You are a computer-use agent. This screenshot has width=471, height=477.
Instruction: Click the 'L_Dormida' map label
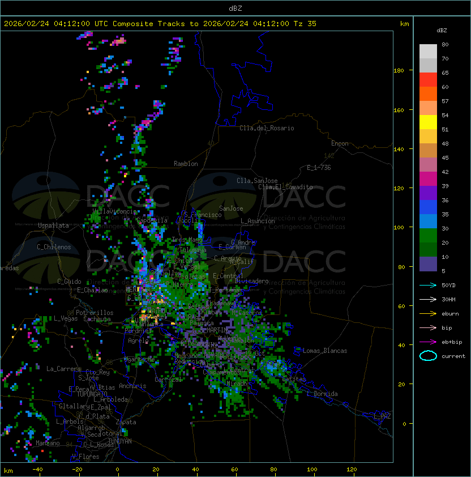tap(322, 394)
